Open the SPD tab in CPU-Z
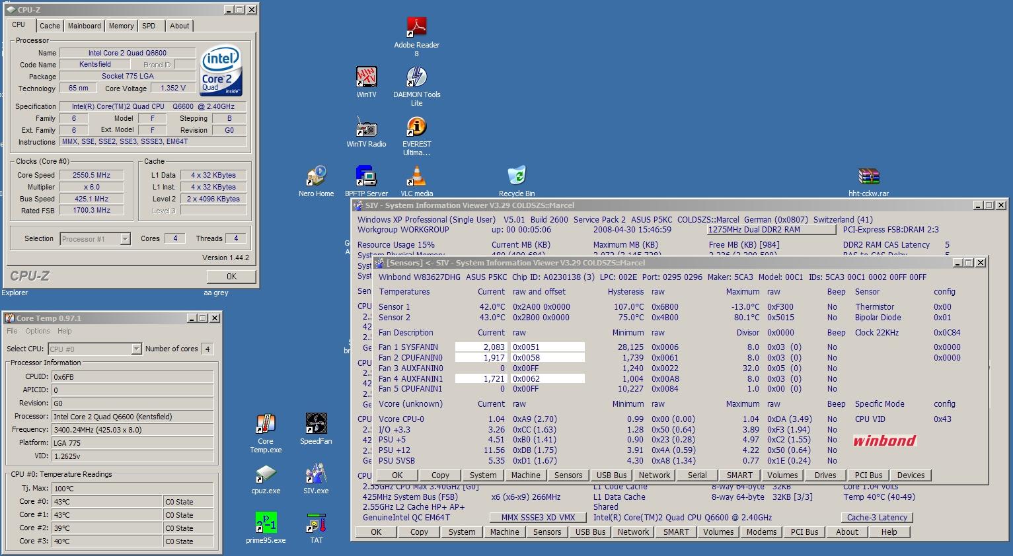The height and width of the screenshot is (556, 1013). 149,26
